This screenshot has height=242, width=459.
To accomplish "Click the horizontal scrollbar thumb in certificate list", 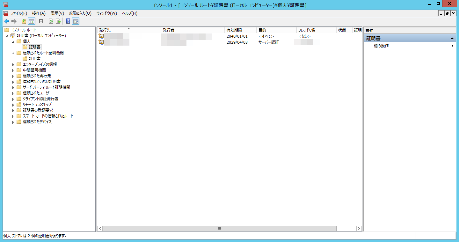I will point(219,229).
